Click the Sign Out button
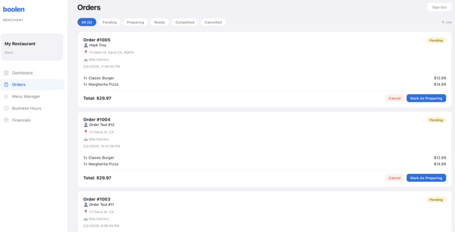 pos(439,7)
